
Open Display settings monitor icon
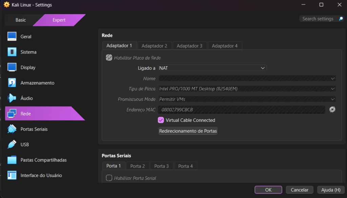click(x=12, y=67)
